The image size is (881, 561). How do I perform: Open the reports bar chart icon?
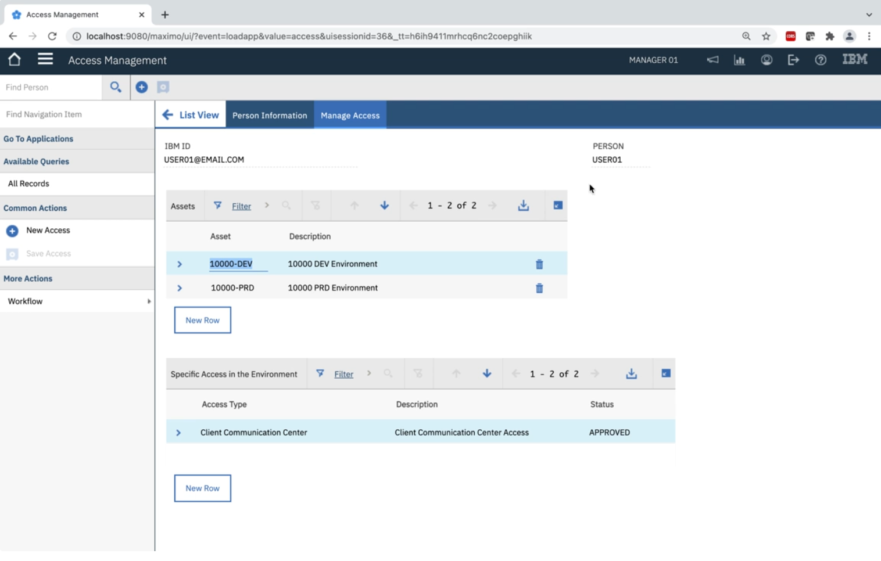pyautogui.click(x=739, y=60)
